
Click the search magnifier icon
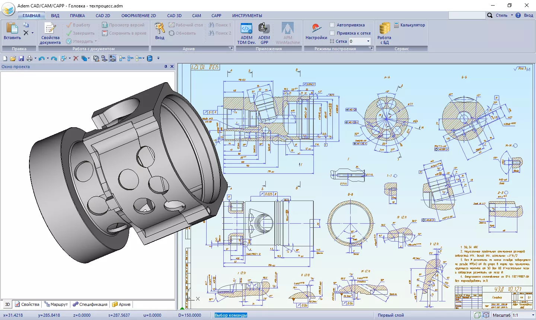coord(490,15)
